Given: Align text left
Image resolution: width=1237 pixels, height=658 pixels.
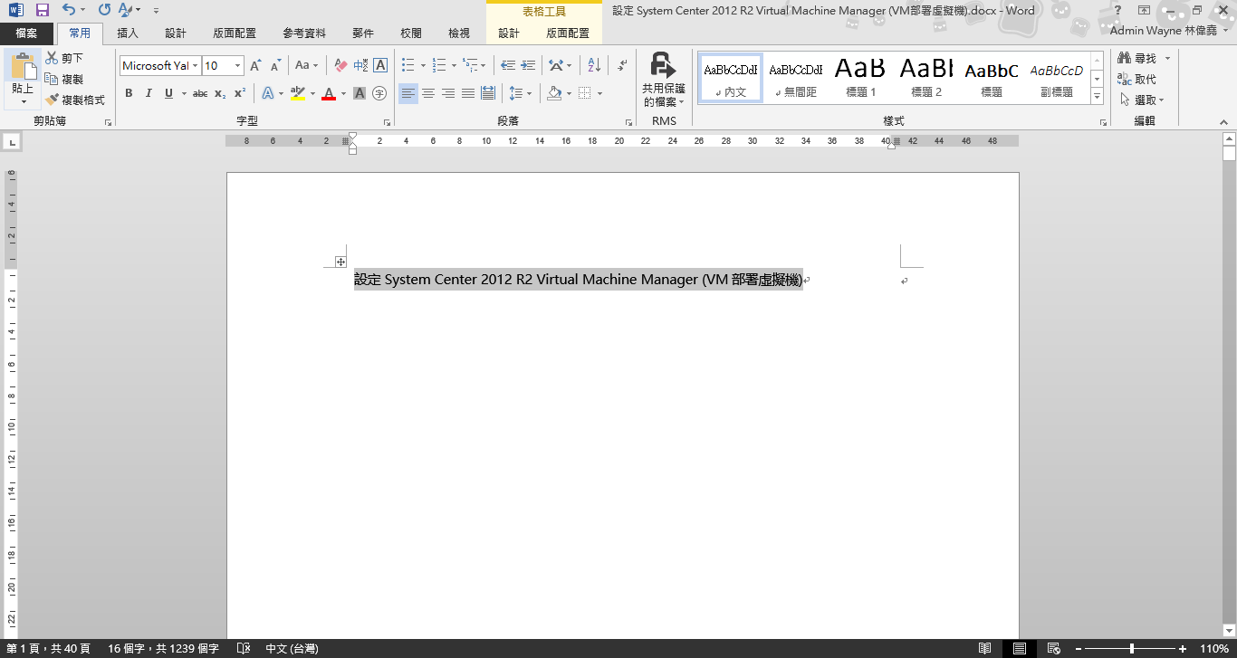Looking at the screenshot, I should 408,93.
